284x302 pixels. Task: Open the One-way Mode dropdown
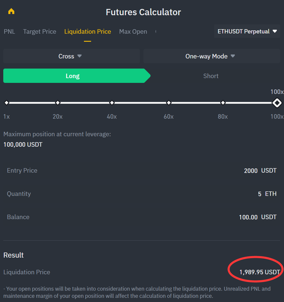(x=211, y=56)
